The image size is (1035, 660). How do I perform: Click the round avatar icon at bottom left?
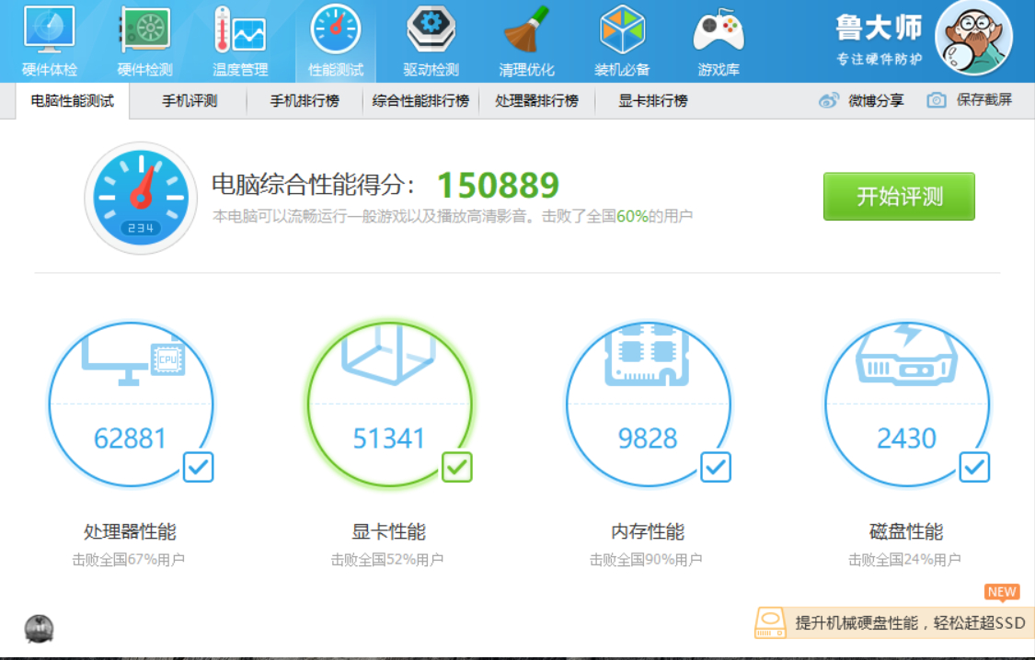click(39, 629)
